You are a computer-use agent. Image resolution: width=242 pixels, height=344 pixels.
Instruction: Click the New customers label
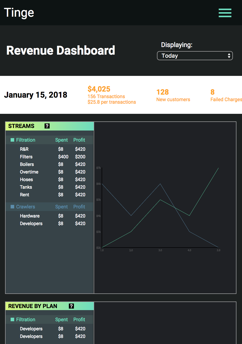(x=173, y=99)
